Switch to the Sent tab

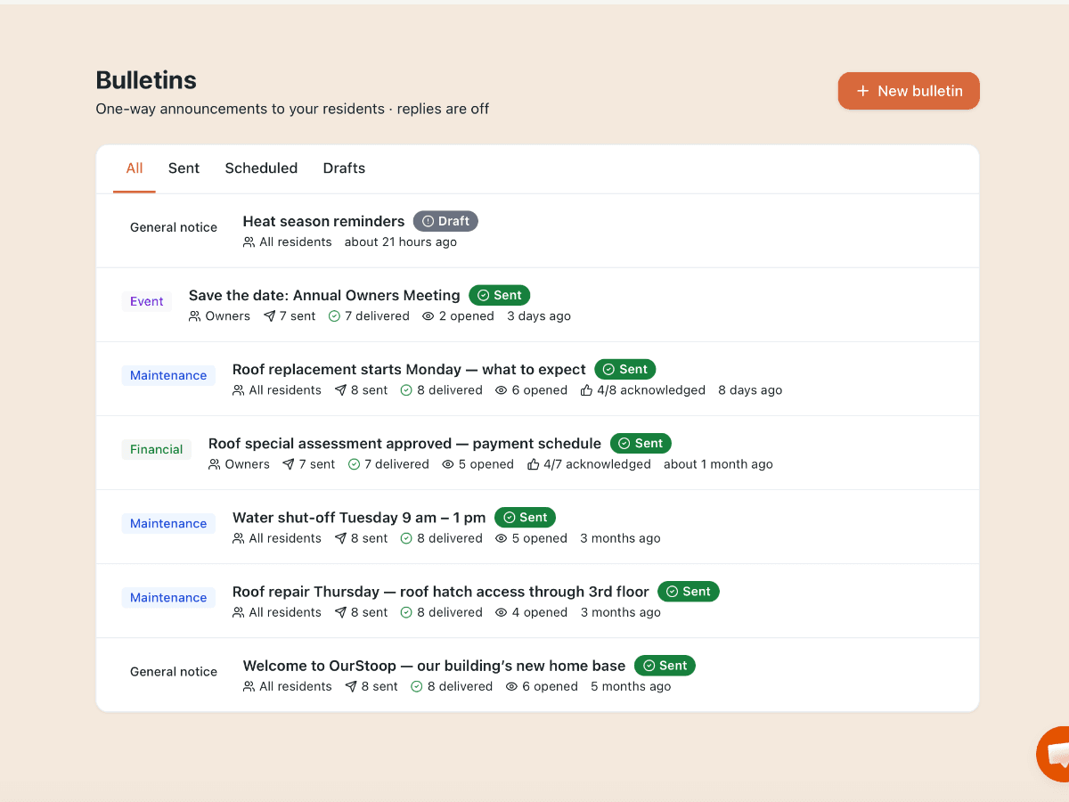point(184,168)
